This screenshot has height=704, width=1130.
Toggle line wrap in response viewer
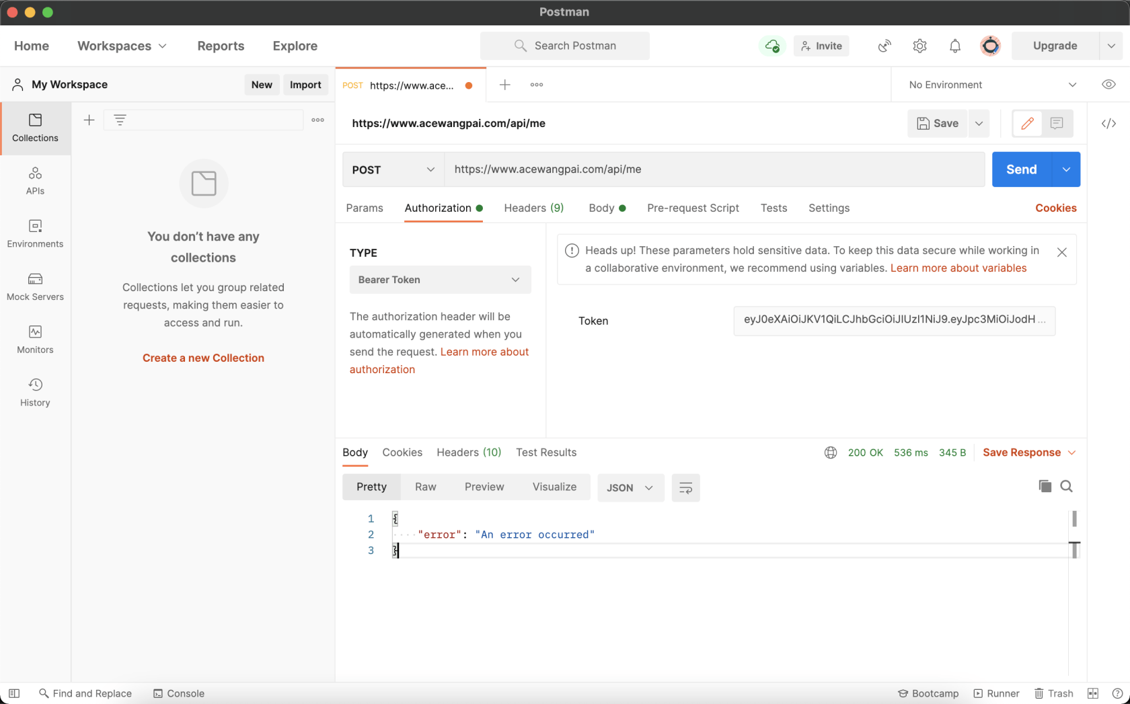click(x=685, y=487)
